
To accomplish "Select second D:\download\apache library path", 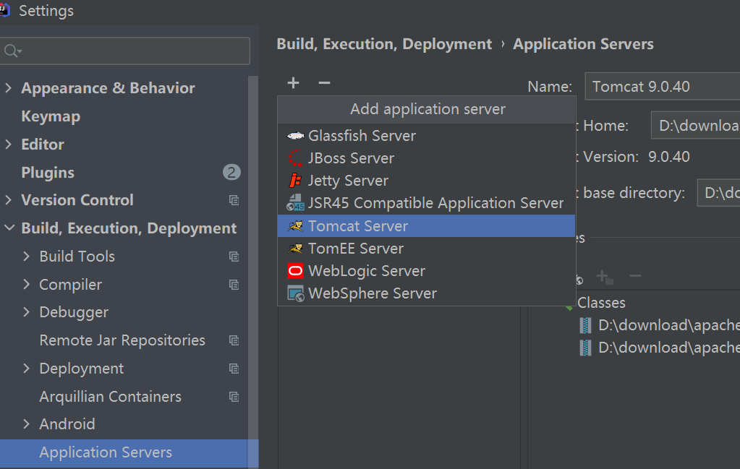I will pyautogui.click(x=668, y=348).
